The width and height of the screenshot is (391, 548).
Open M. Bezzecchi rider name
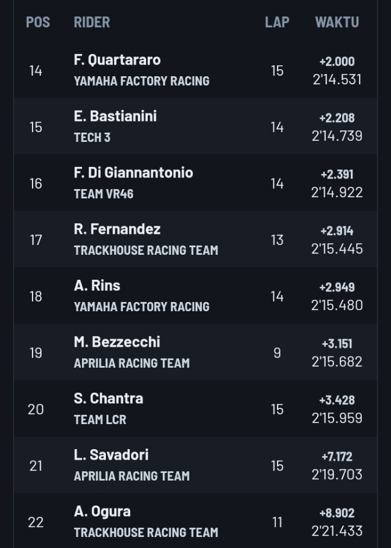117,342
